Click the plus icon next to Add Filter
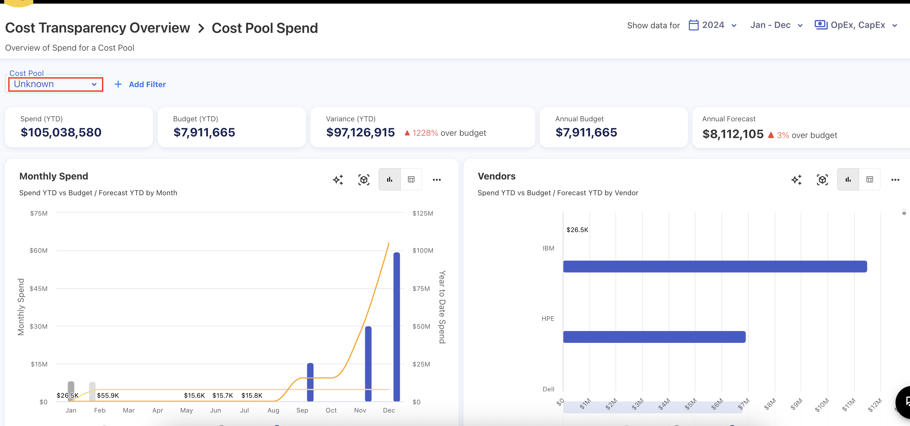 [x=118, y=84]
